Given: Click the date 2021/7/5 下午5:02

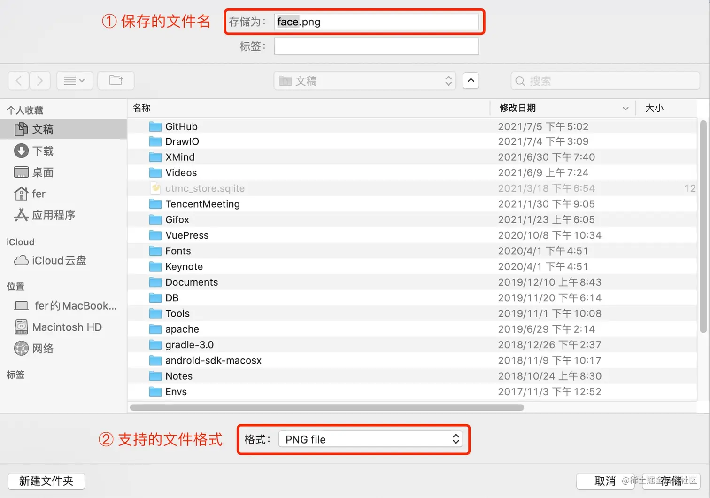Looking at the screenshot, I should pos(543,126).
